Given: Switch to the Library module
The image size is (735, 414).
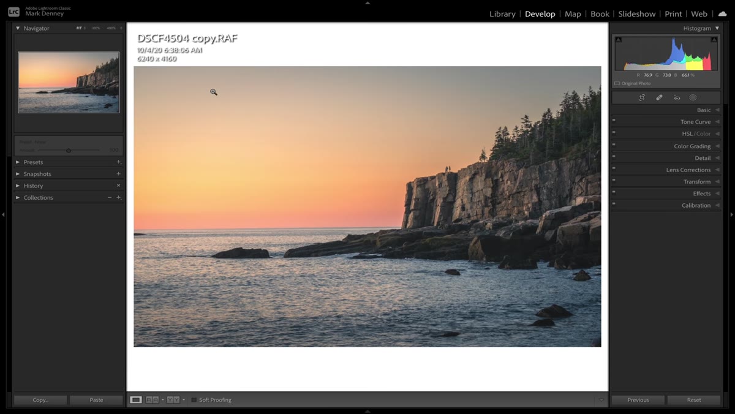Looking at the screenshot, I should pyautogui.click(x=502, y=13).
